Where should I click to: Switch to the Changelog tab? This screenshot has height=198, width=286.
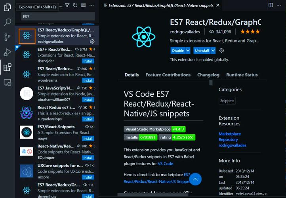click(208, 75)
